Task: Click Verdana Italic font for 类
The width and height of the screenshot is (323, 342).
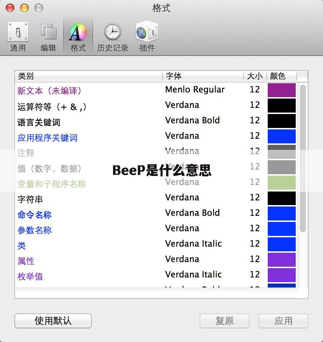Action: point(193,243)
